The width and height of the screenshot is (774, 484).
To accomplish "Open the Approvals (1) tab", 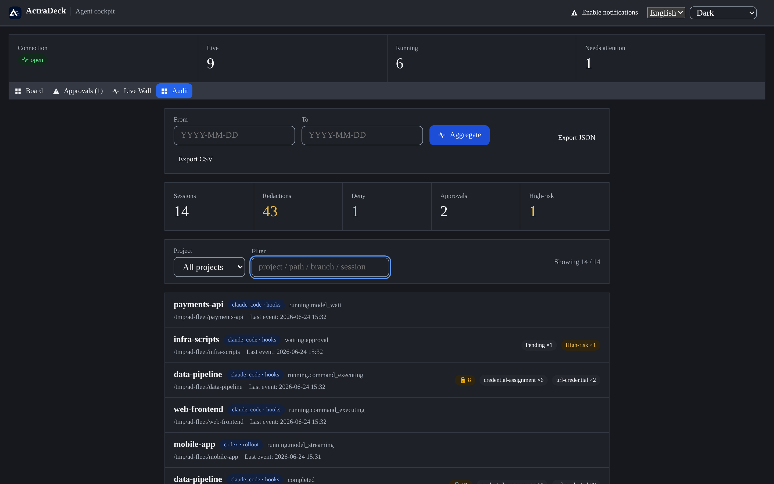I will (78, 91).
